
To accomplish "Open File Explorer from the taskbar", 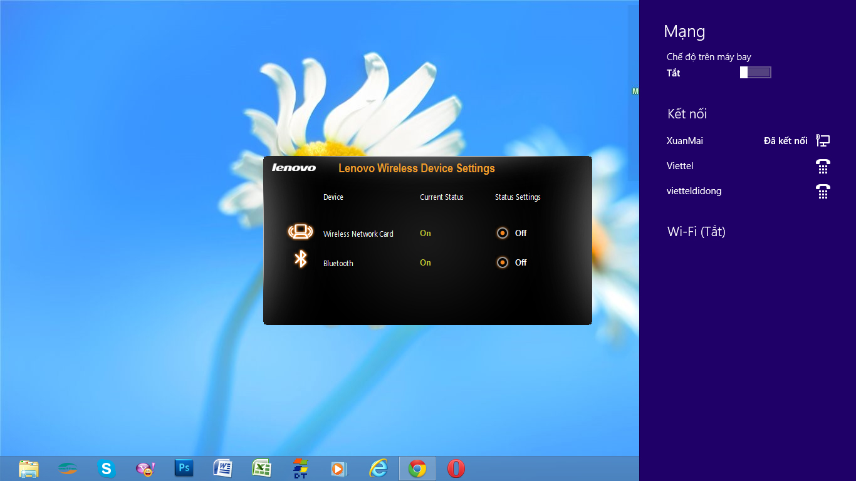I will click(x=29, y=468).
